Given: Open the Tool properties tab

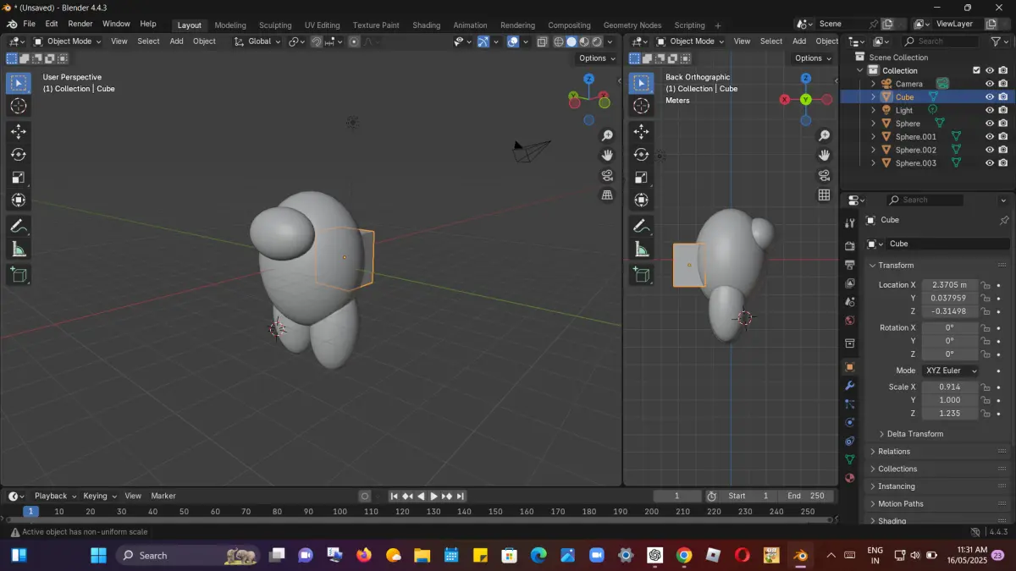Looking at the screenshot, I should [x=850, y=222].
